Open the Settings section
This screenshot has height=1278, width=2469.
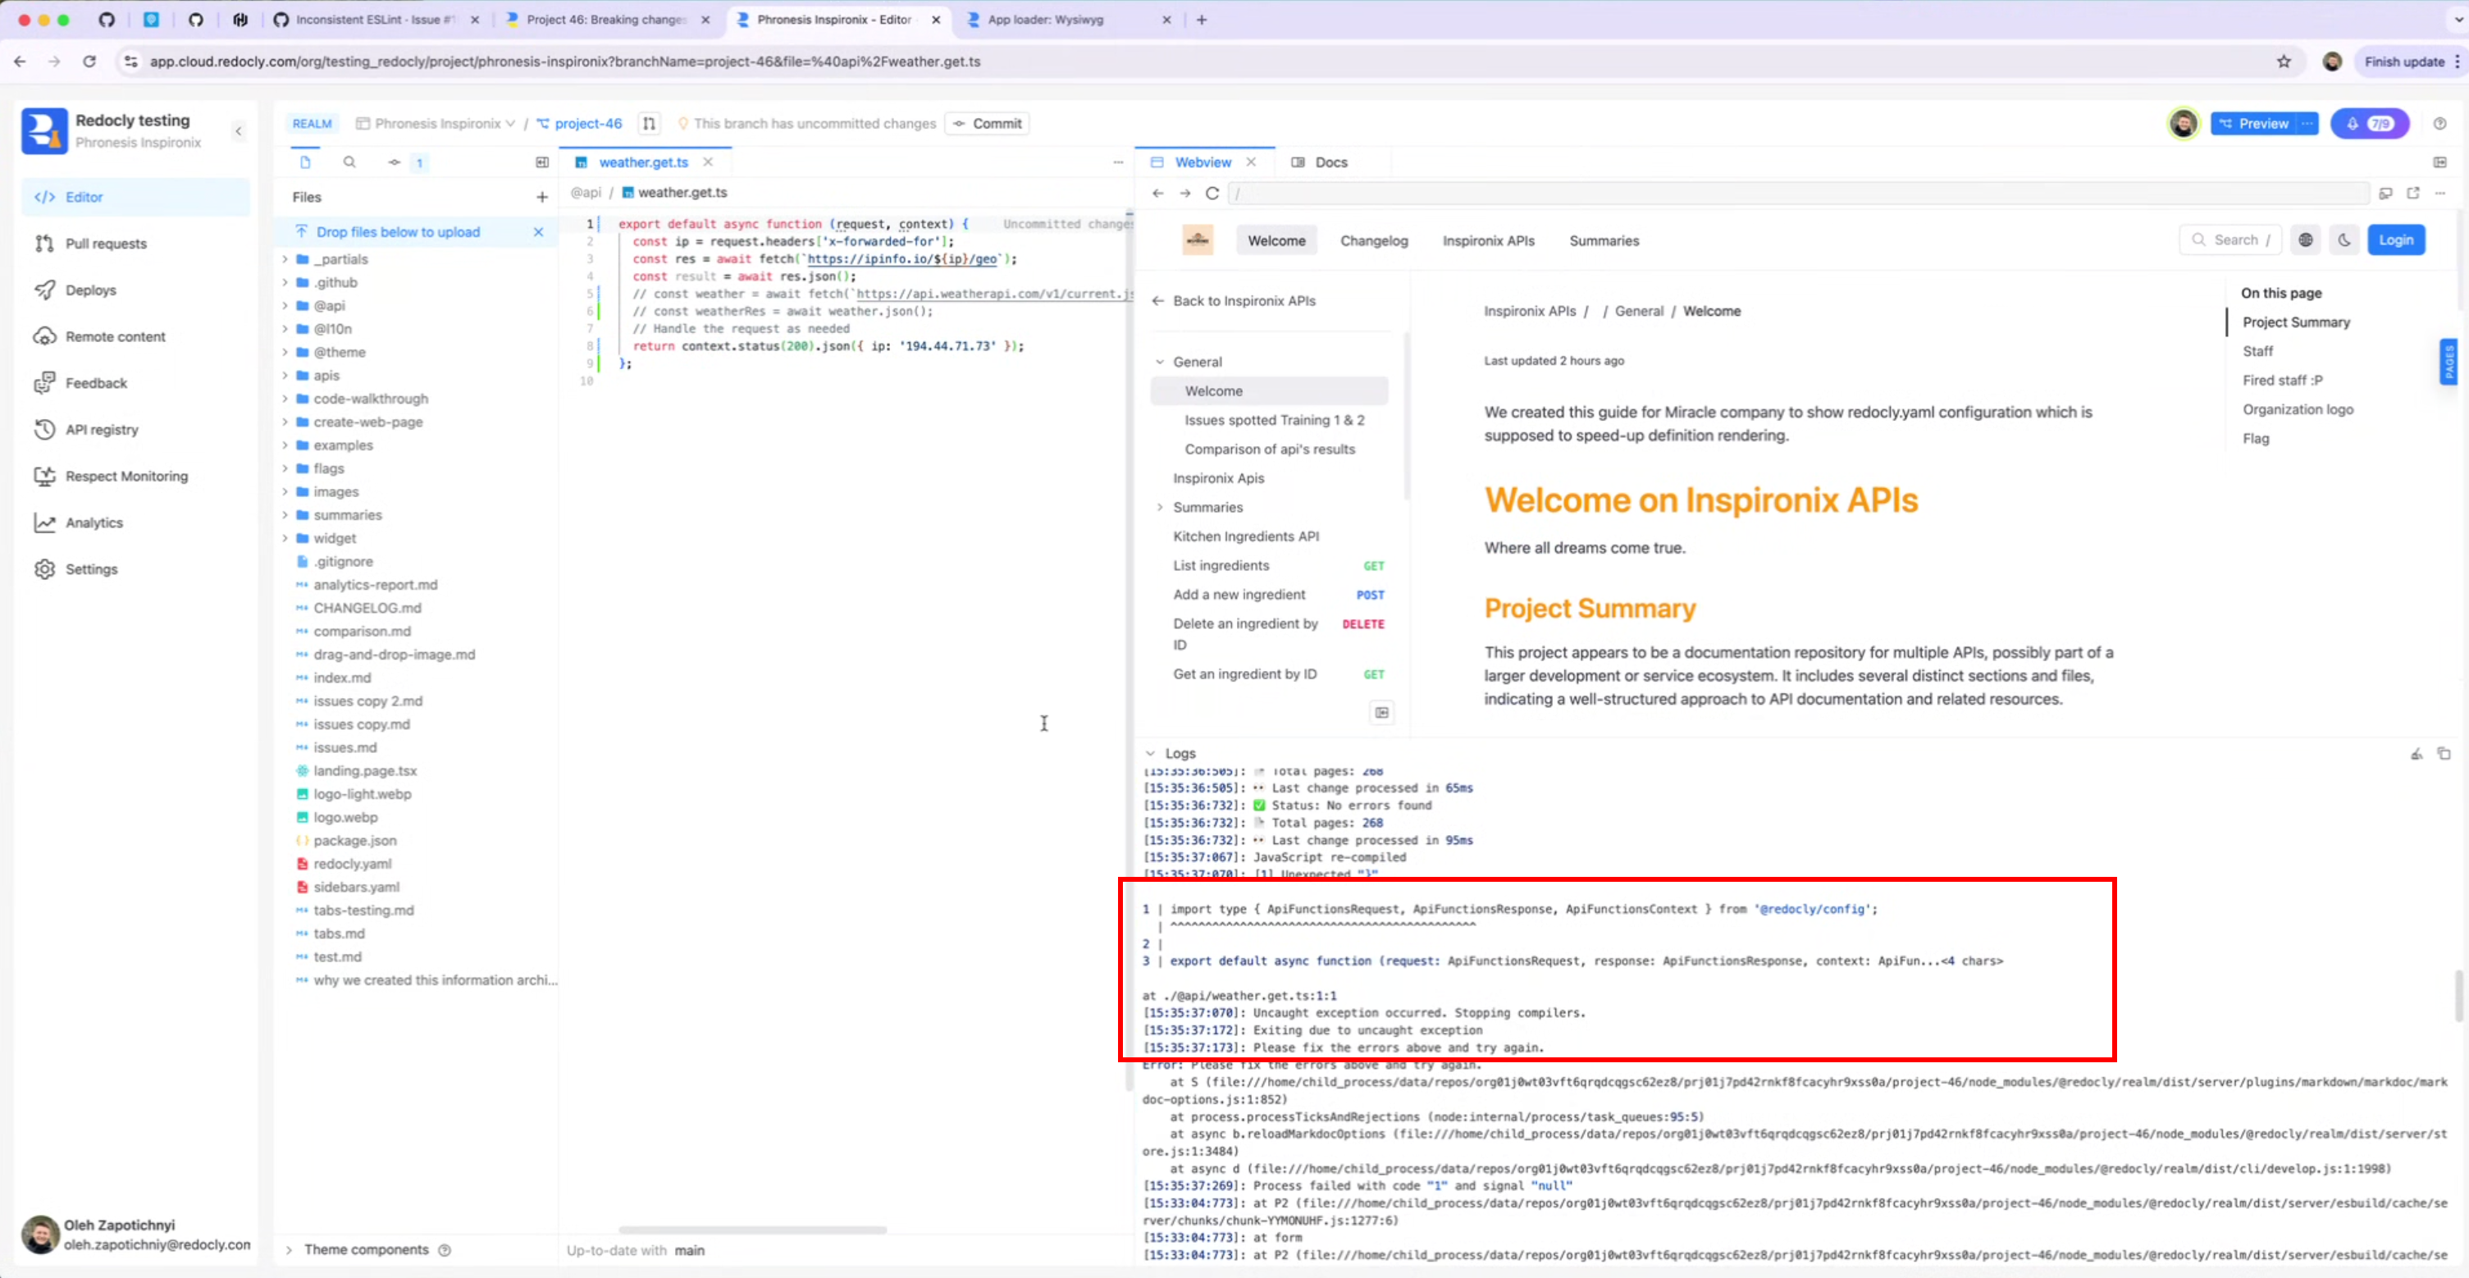click(x=135, y=568)
